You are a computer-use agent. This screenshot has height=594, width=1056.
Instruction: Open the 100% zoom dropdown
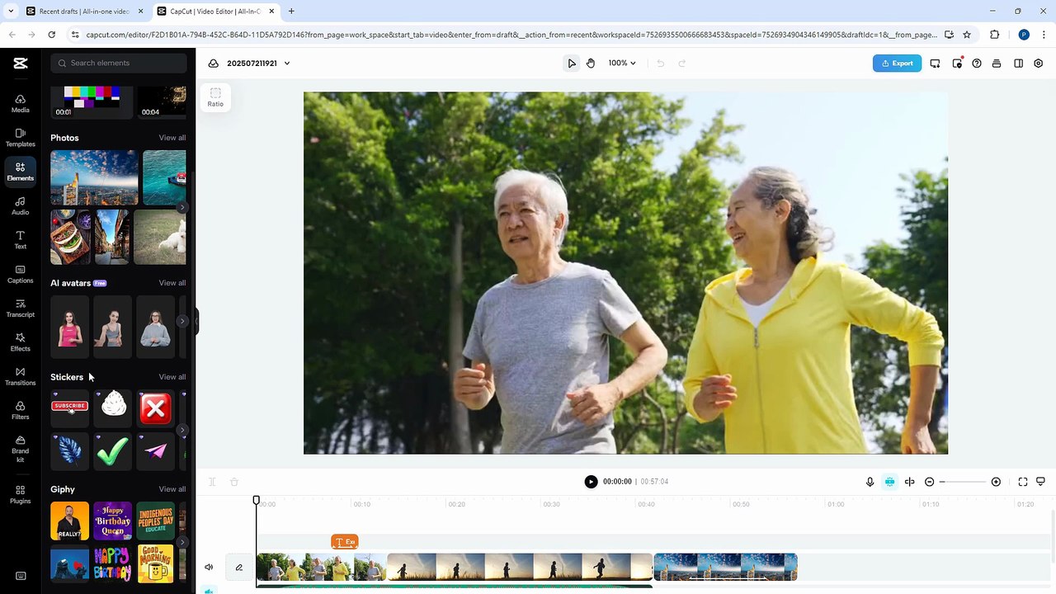click(x=622, y=64)
